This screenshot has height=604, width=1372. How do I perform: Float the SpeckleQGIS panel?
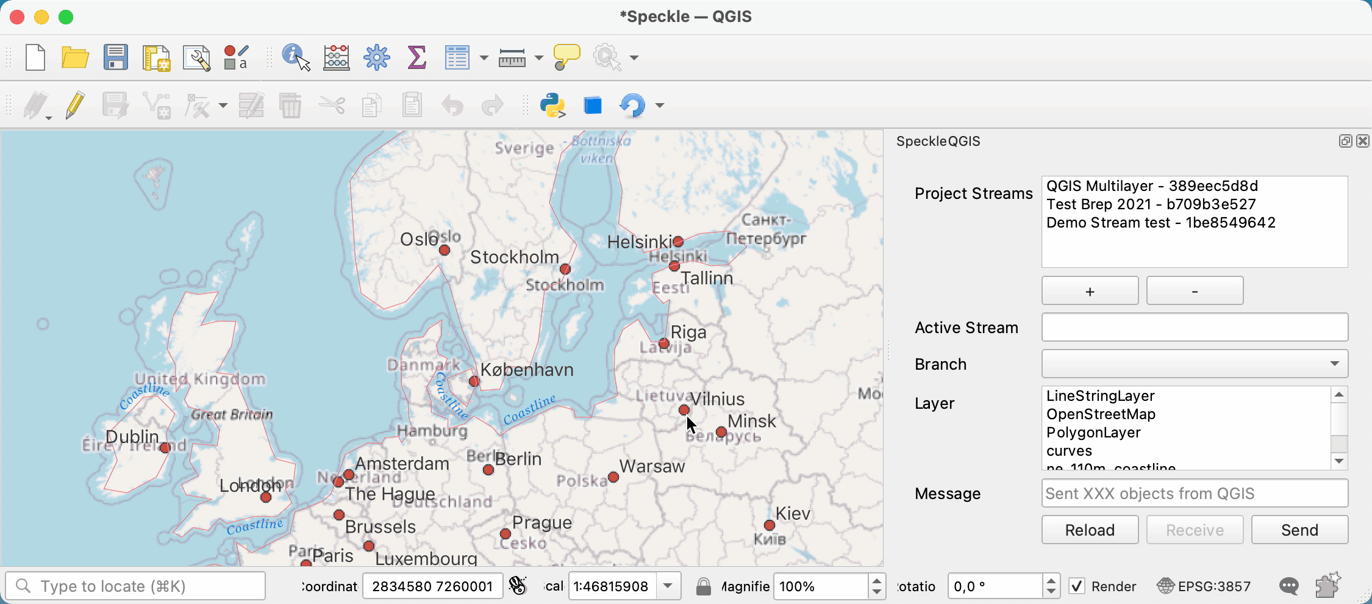click(1345, 141)
